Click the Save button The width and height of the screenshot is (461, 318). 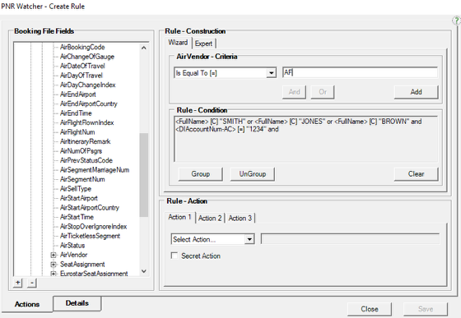pos(426,309)
